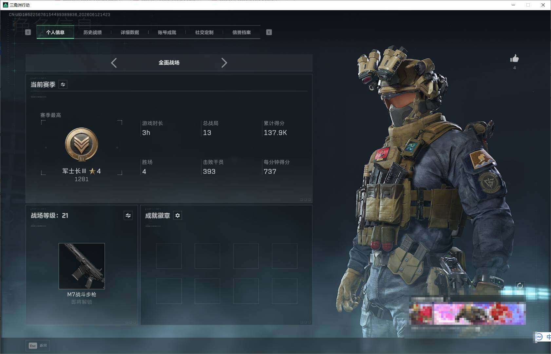Screen dimensions: 551x354
Task: Click the M7战斗步枪 weapon name
Action: tap(82, 294)
